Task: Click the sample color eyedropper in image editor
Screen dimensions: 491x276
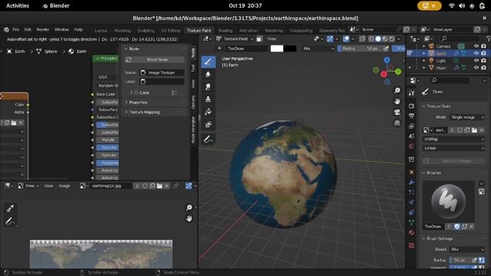Action: [10, 208]
